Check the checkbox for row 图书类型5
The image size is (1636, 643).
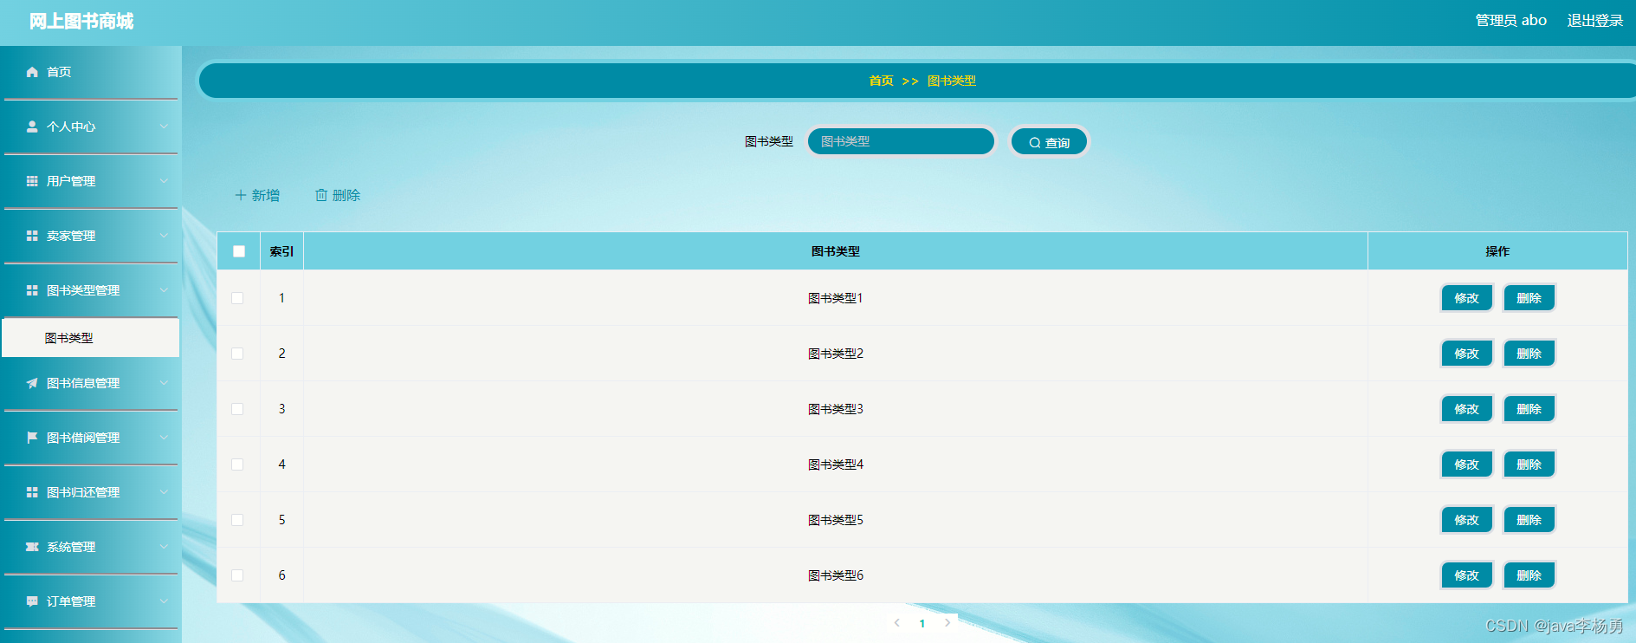click(237, 520)
